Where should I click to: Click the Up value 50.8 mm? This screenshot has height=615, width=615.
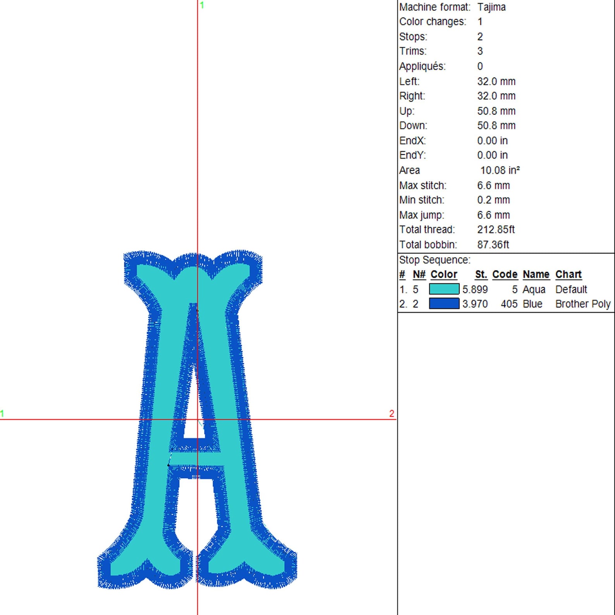point(496,111)
